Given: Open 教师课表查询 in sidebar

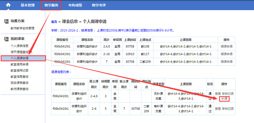Looking at the screenshot, I should pos(19,89).
